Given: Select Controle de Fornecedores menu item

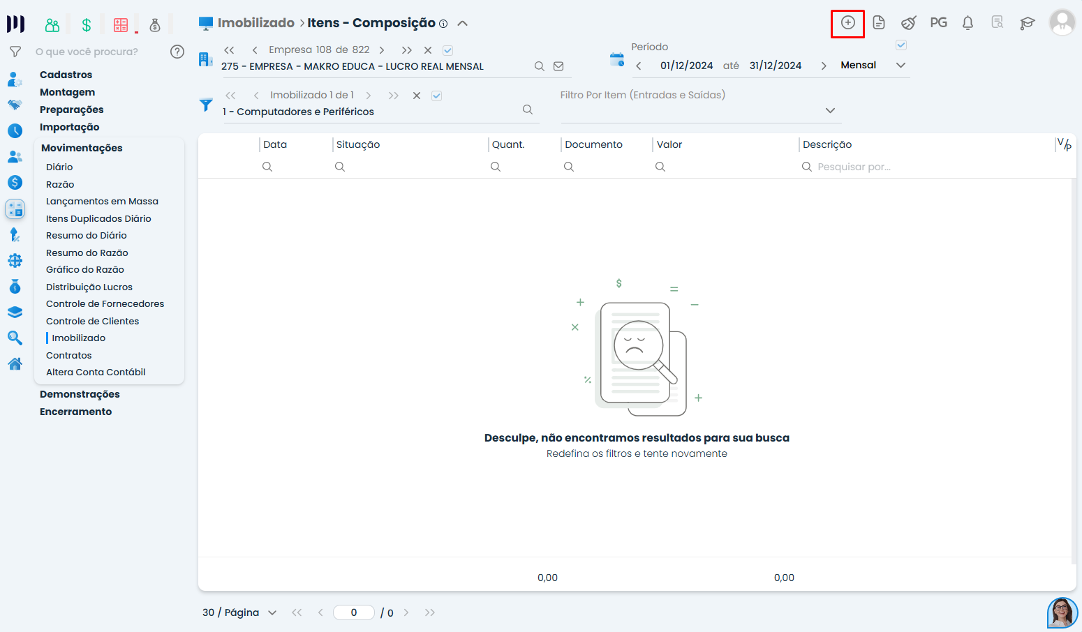Looking at the screenshot, I should [x=105, y=303].
